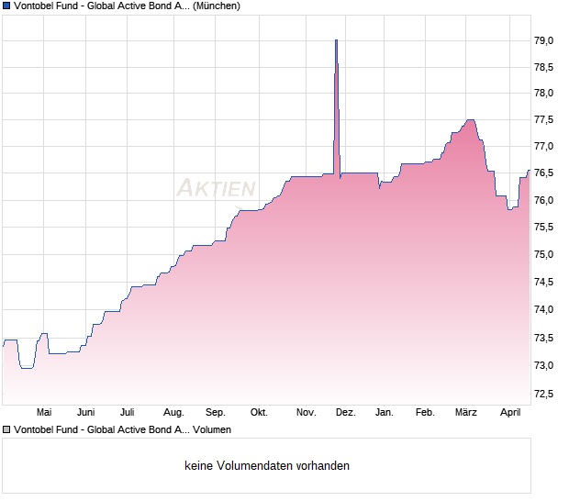Screen dimensions: 569x501
Task: Click the 77,5 value on price axis
Action: coord(544,119)
